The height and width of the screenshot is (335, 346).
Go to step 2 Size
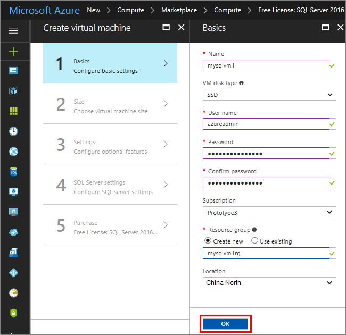pyautogui.click(x=110, y=104)
